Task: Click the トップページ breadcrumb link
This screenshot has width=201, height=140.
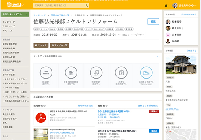Action: click(39, 15)
